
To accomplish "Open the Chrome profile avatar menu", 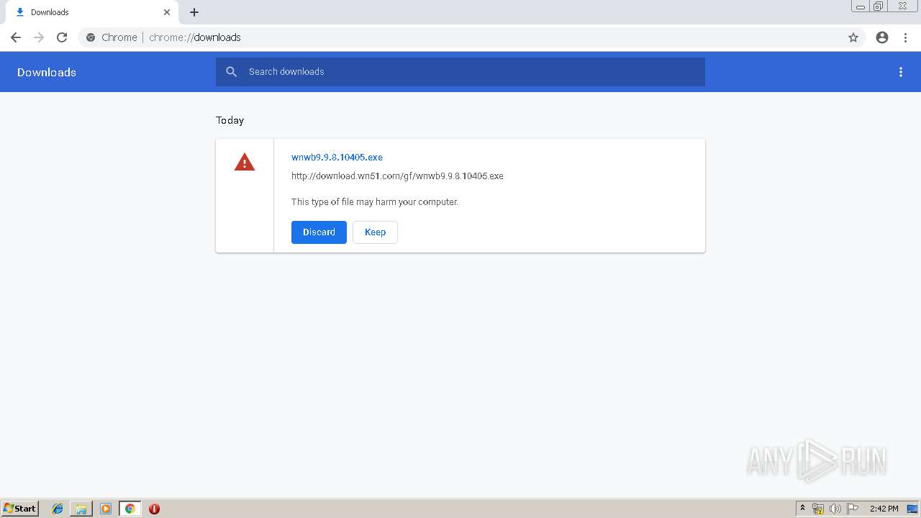I will 882,37.
